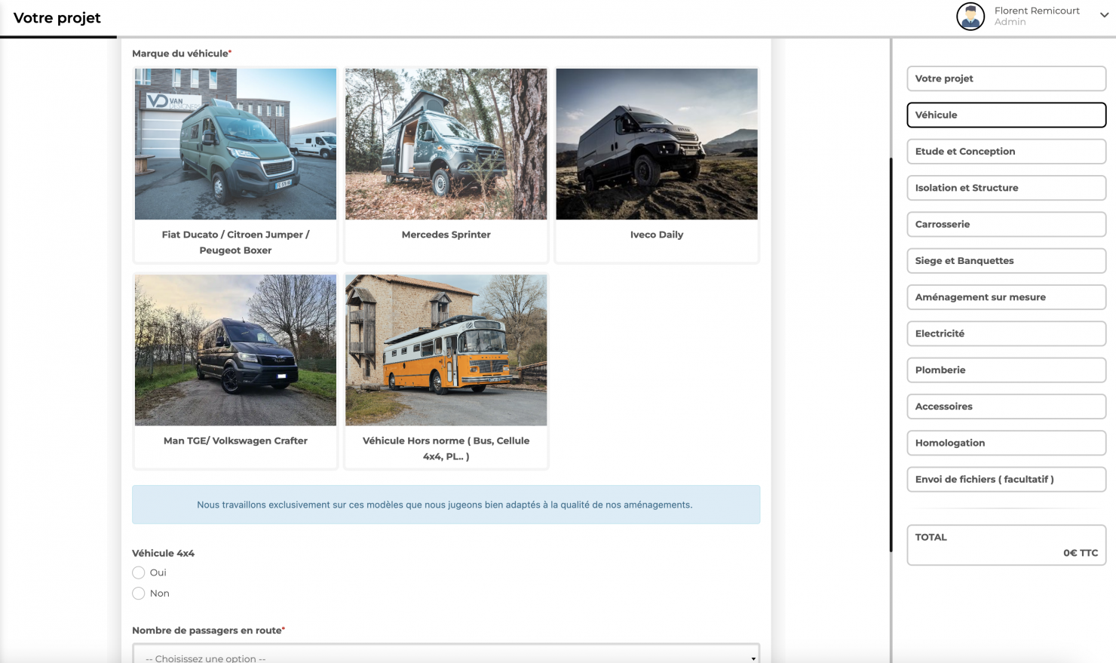Expand the Florent Remicourt account chevron
This screenshot has height=663, width=1116.
click(1104, 15)
